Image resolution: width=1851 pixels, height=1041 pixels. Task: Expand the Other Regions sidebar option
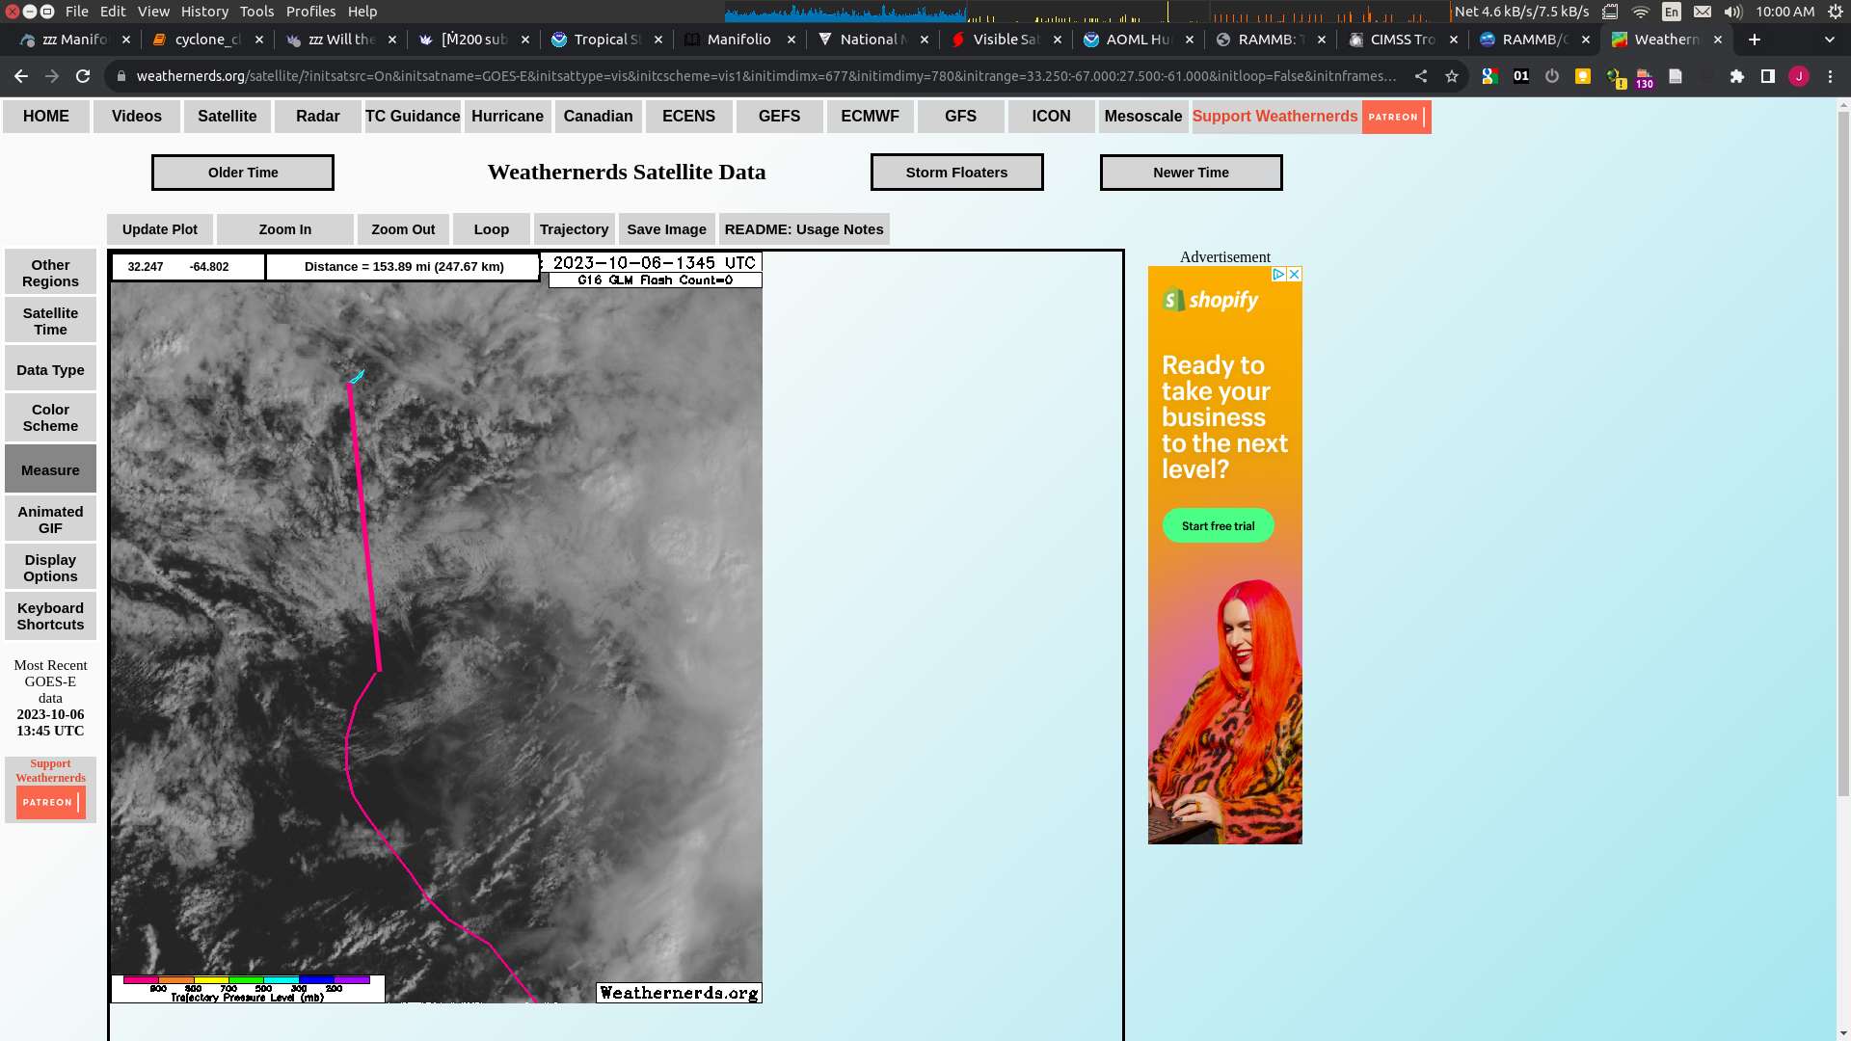[50, 273]
